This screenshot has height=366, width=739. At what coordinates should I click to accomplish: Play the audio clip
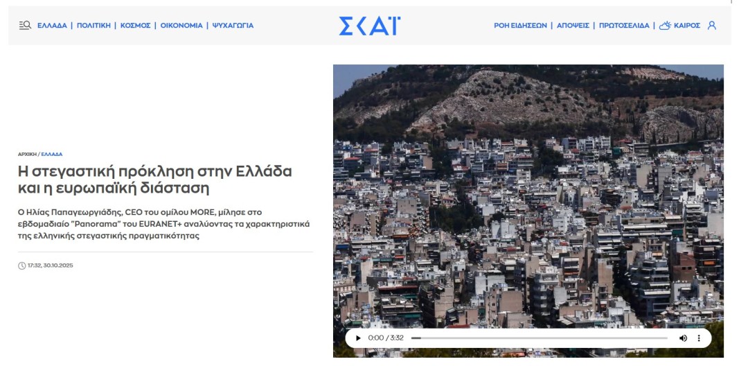(358, 338)
